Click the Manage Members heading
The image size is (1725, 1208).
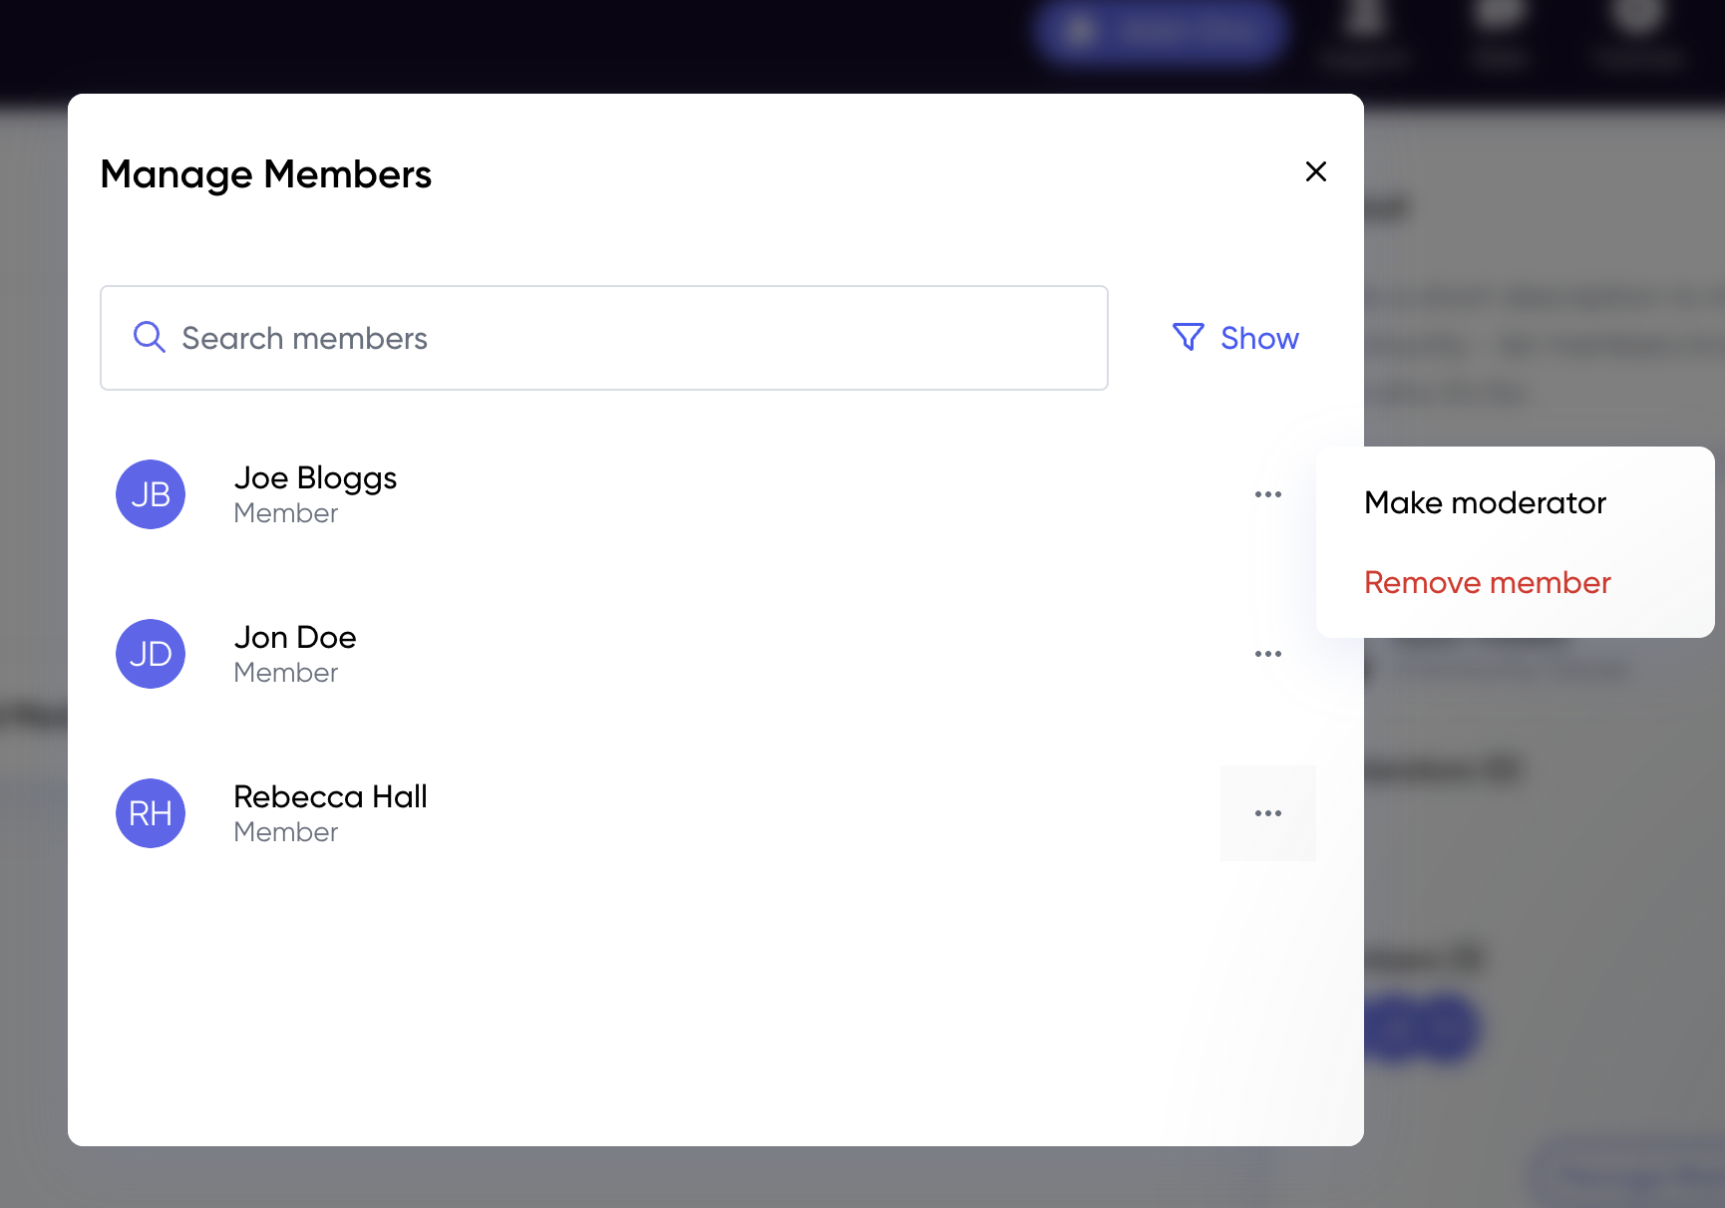tap(266, 174)
